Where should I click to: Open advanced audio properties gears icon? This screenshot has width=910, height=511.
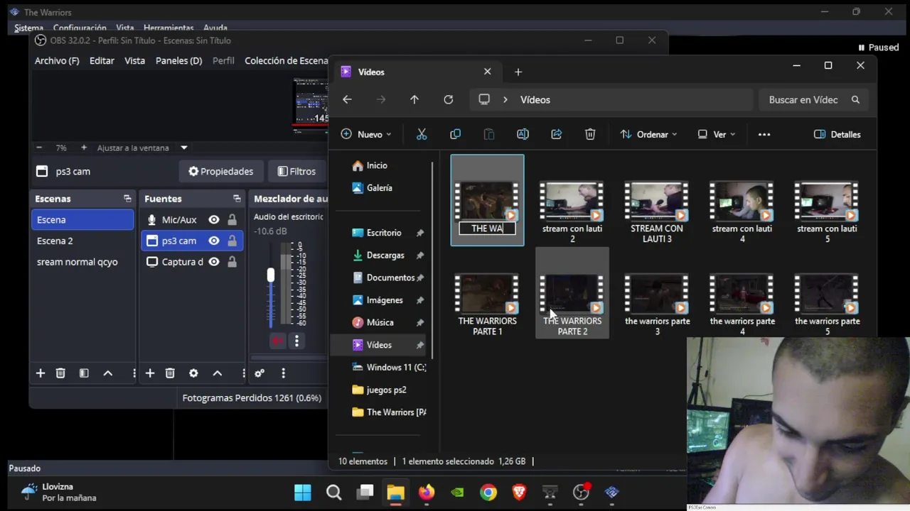[259, 373]
